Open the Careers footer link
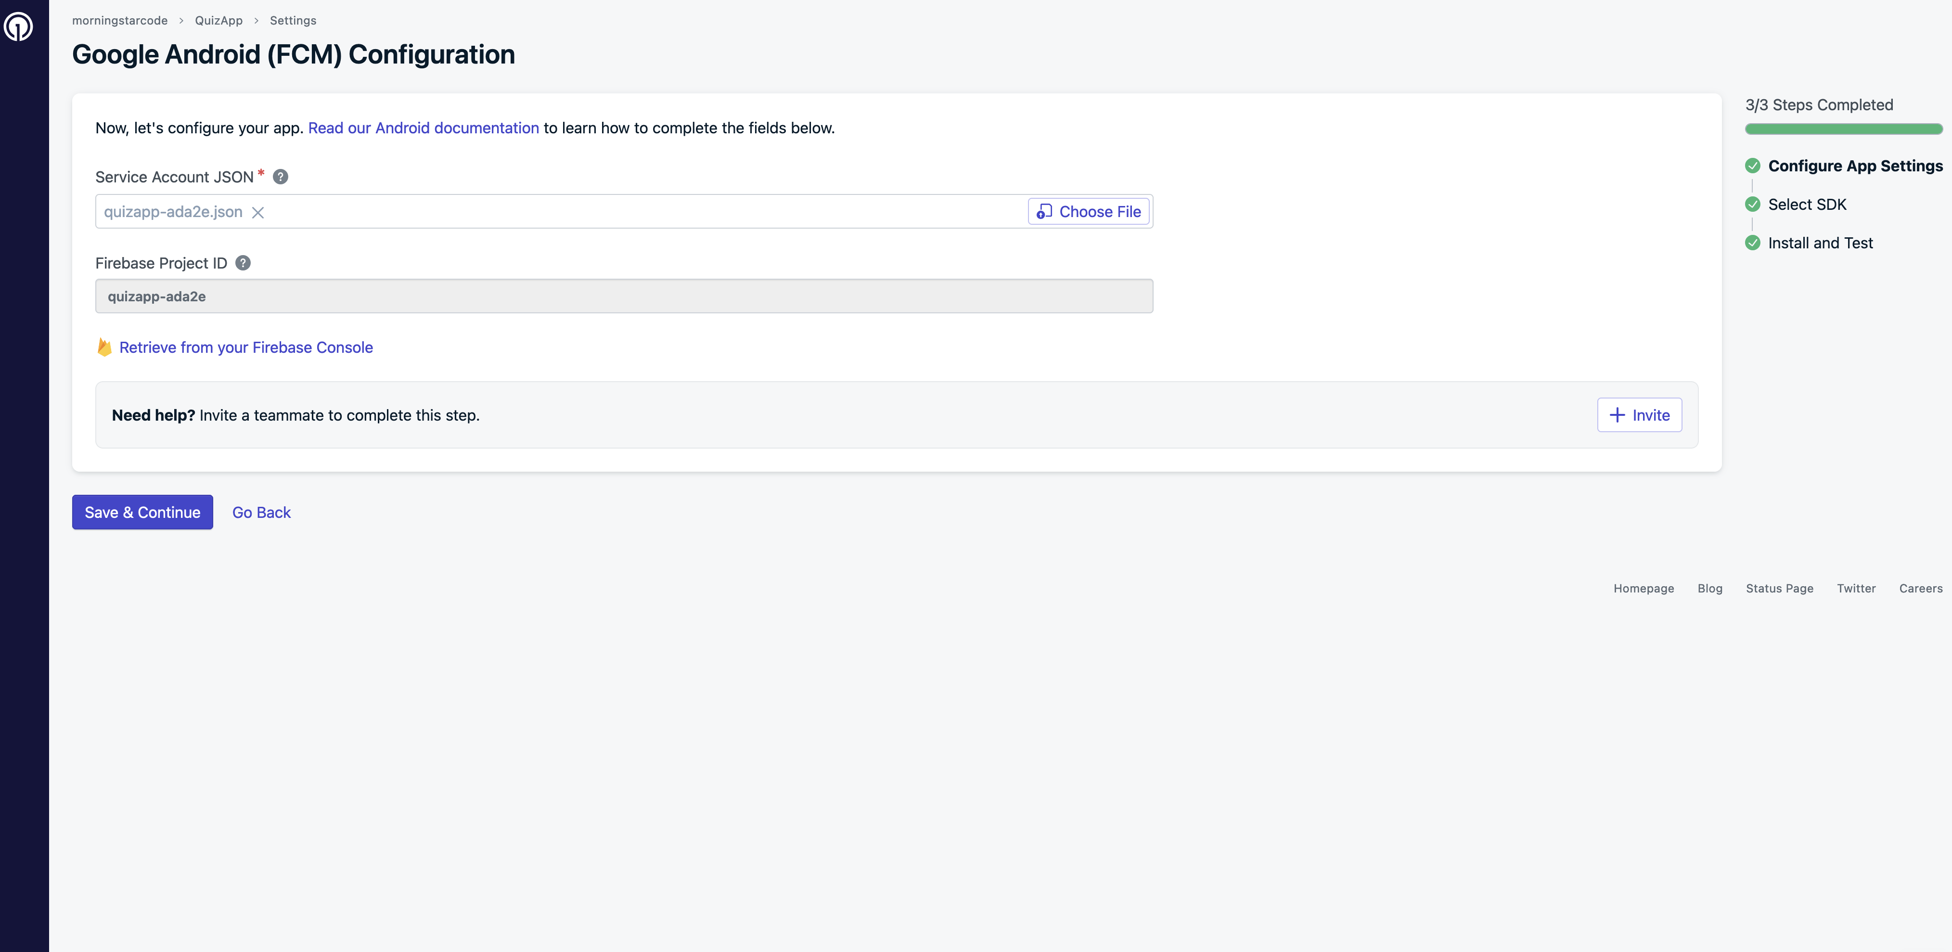Viewport: 1952px width, 952px height. 1920,589
